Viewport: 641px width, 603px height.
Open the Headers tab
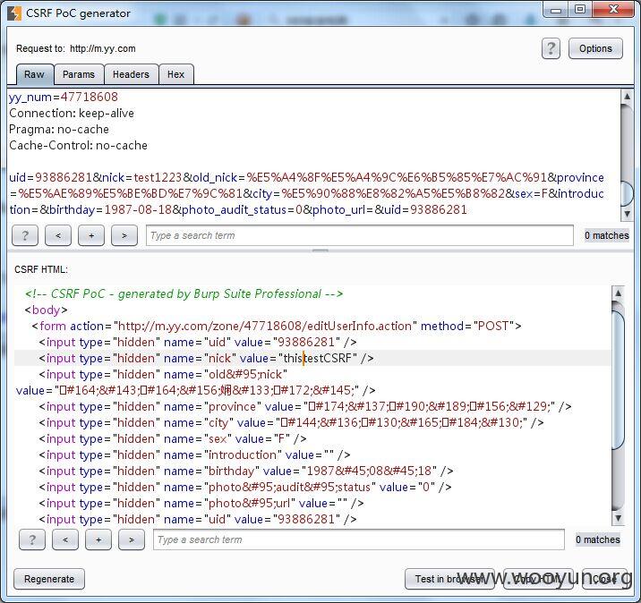click(131, 74)
